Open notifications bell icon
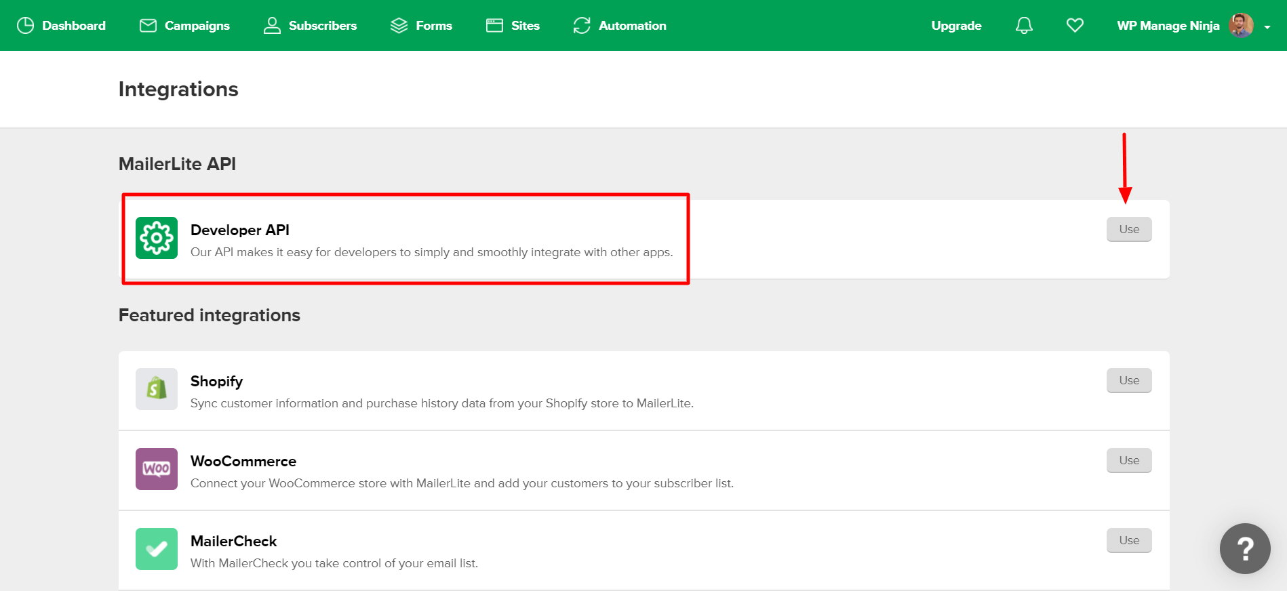Image resolution: width=1287 pixels, height=591 pixels. pos(1024,26)
